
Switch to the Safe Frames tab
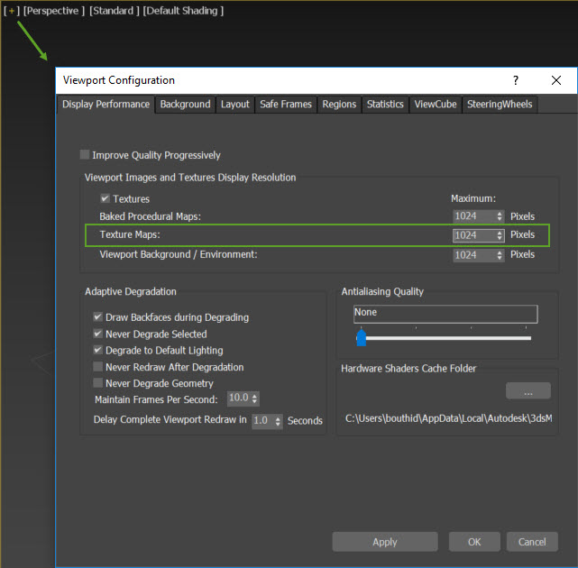click(x=286, y=105)
